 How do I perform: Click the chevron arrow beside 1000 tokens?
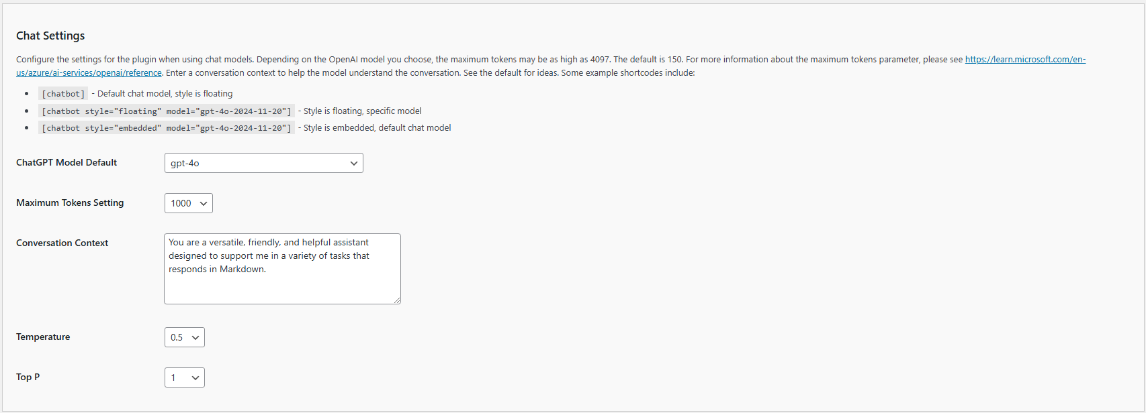204,203
